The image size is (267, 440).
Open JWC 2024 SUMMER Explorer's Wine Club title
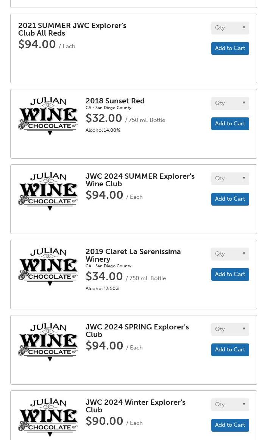click(x=140, y=180)
